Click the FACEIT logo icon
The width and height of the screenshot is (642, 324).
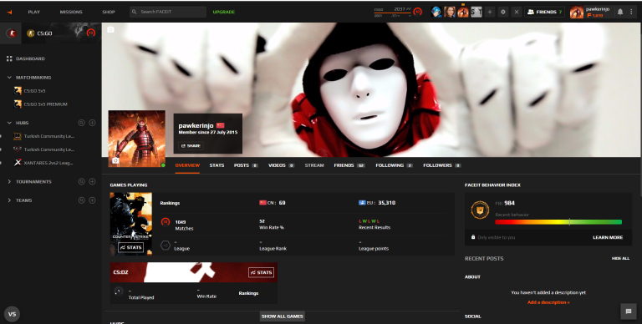[x=9, y=12]
